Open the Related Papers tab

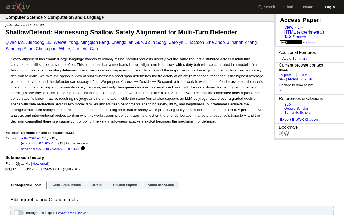tap(125, 185)
